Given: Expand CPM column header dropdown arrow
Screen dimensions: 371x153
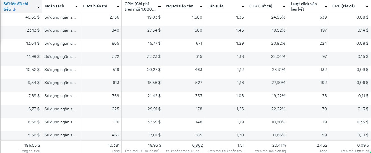Looking at the screenshot, I should [160, 6].
